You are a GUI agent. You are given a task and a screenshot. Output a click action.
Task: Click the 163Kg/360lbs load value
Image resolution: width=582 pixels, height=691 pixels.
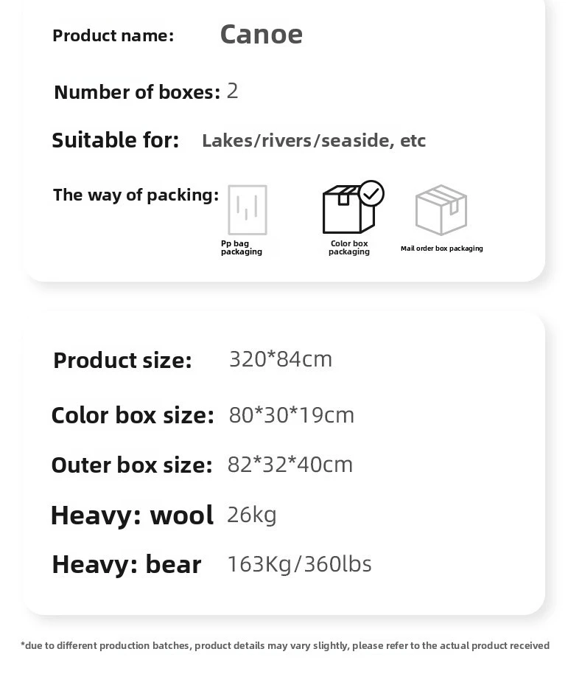click(x=299, y=564)
